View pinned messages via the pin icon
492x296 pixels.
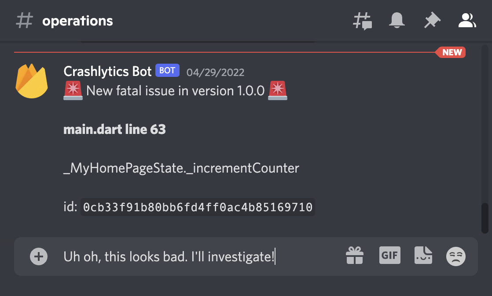pyautogui.click(x=432, y=20)
